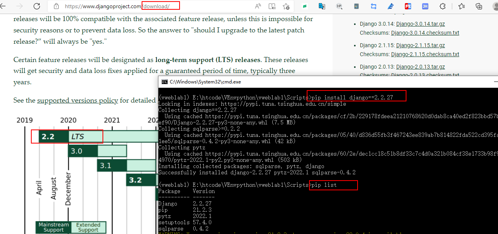
Task: Click the 'pip list' command in cmd
Action: 324,185
